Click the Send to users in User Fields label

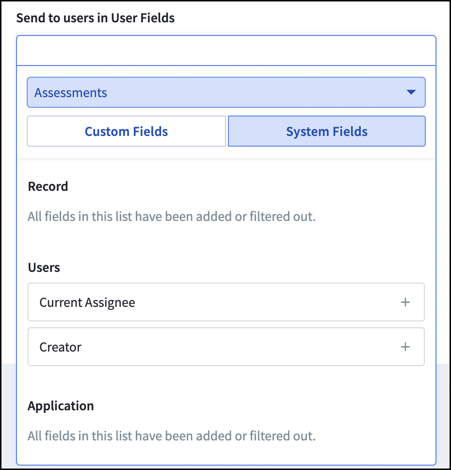(95, 18)
